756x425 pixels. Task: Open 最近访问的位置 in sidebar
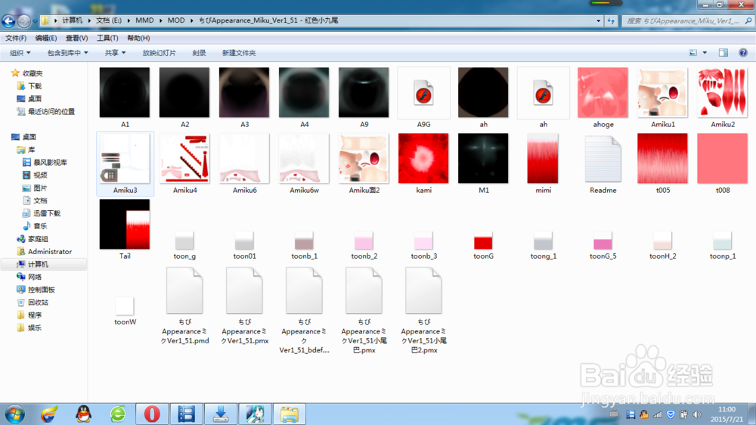(x=51, y=111)
